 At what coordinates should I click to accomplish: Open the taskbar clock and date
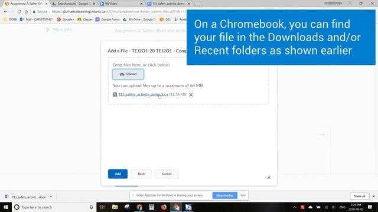(356, 207)
